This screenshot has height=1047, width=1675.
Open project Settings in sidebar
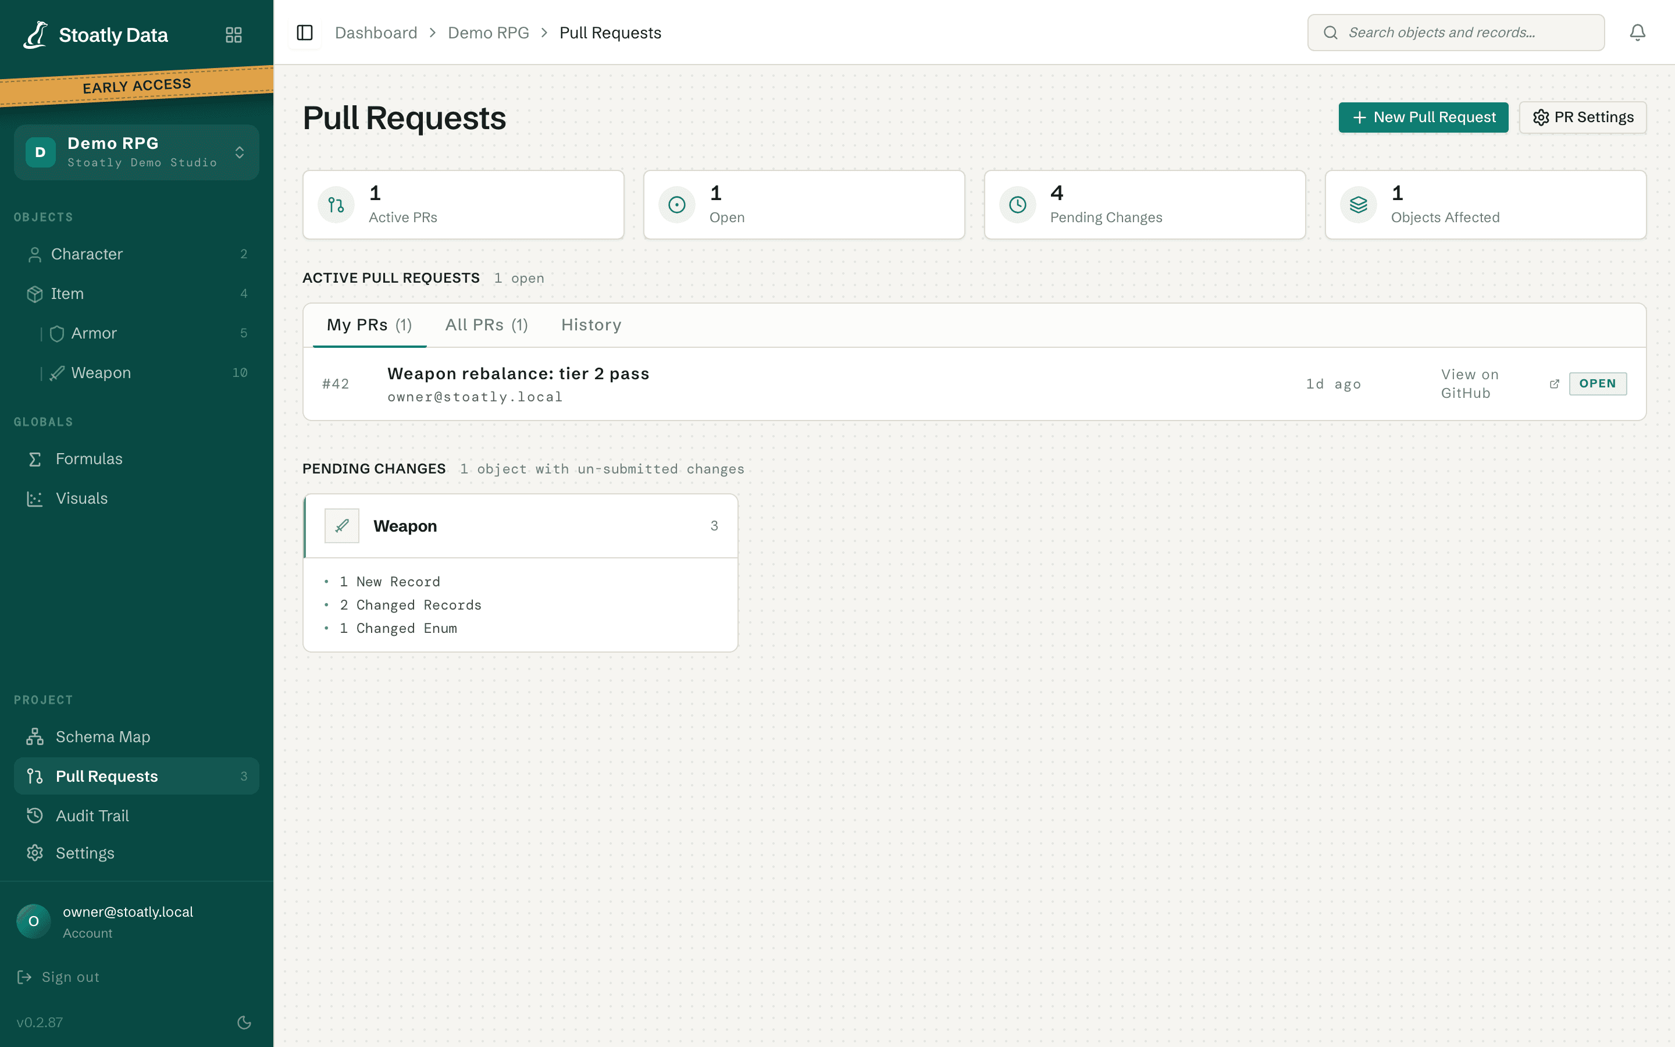point(136,853)
